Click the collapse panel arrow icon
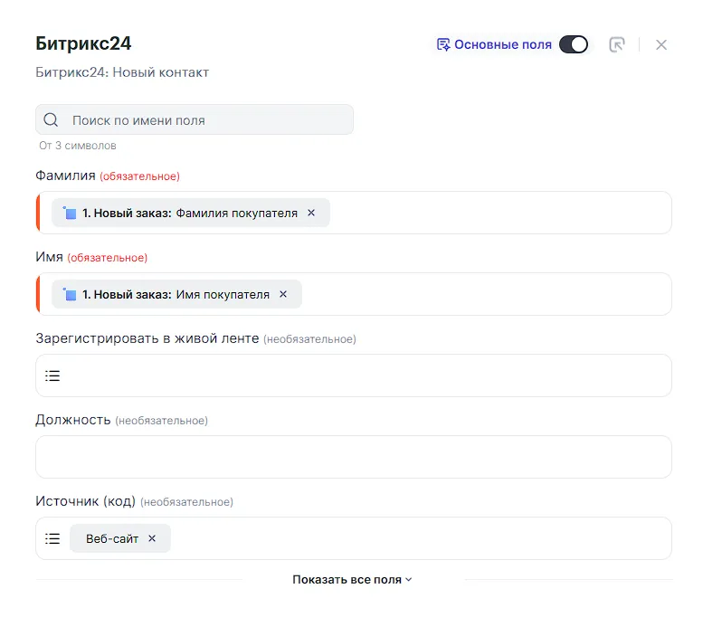This screenshot has height=627, width=703. point(617,44)
